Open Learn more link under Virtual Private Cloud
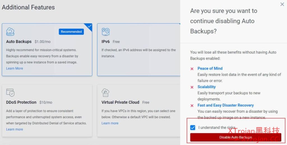 click(110, 123)
